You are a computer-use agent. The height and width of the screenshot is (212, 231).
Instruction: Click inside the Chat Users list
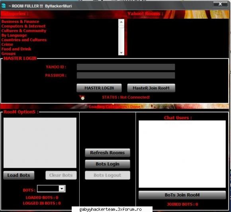coord(182,154)
